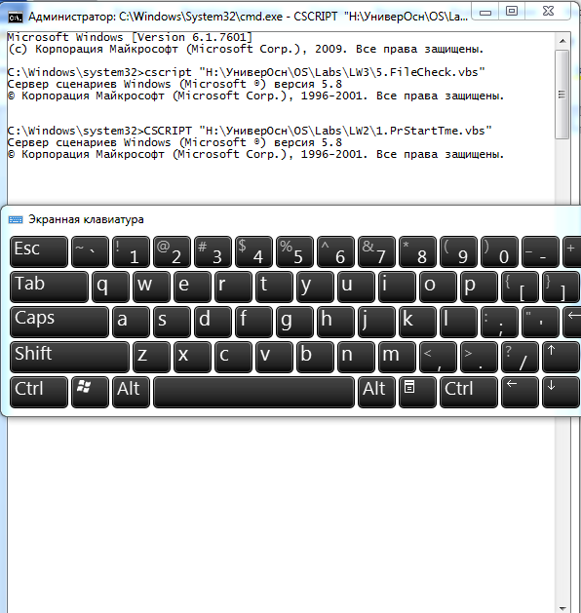
Task: Click the Tab key
Action: pyautogui.click(x=50, y=287)
